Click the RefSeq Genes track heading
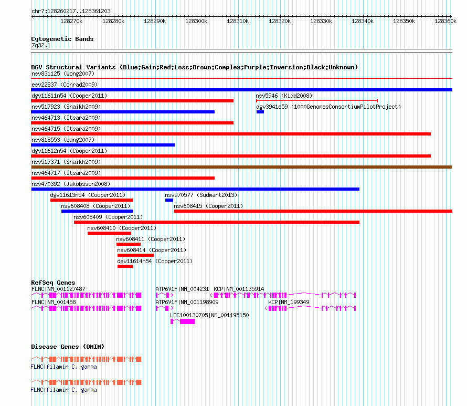The image size is (467, 406). (53, 282)
